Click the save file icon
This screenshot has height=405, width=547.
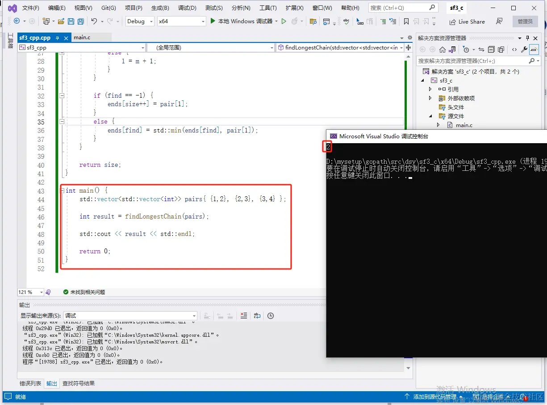71,21
